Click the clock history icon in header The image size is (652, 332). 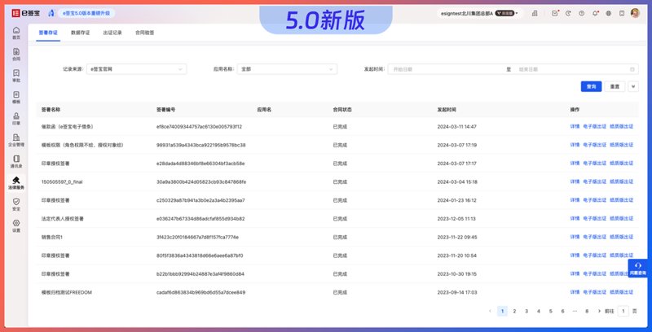click(x=568, y=13)
